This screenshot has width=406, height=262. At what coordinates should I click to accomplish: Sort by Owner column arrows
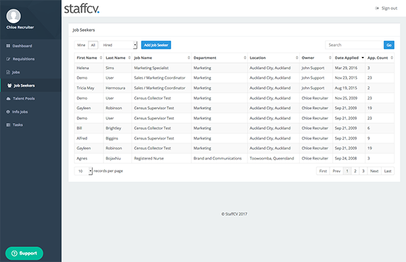click(330, 58)
